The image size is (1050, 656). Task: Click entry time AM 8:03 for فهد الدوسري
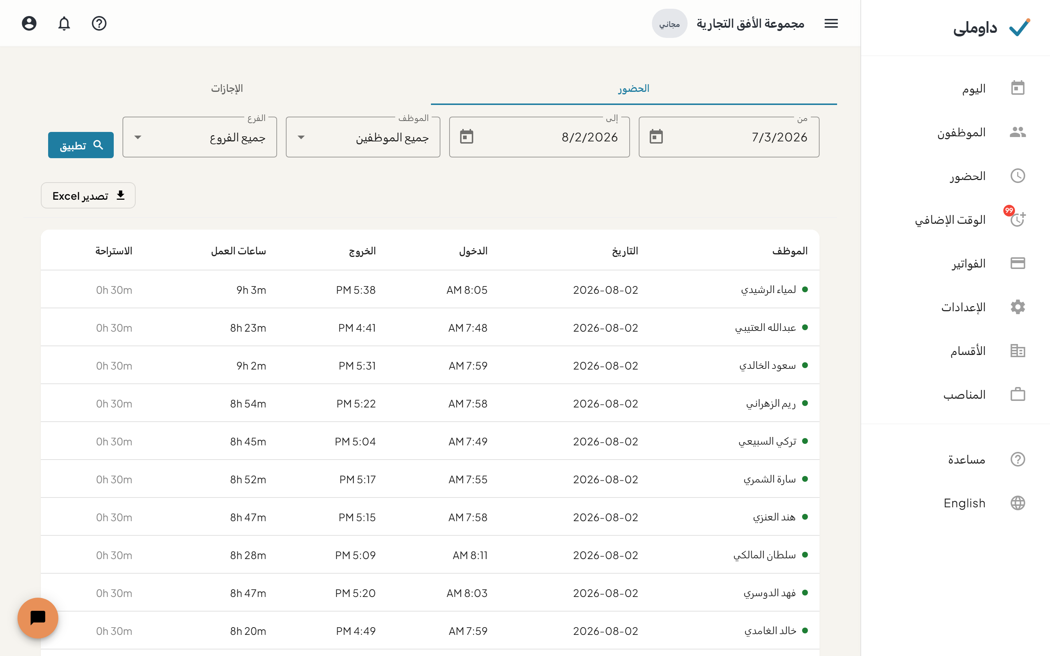click(467, 593)
